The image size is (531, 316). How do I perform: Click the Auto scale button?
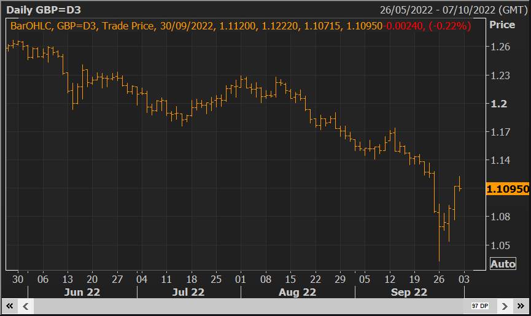point(503,264)
